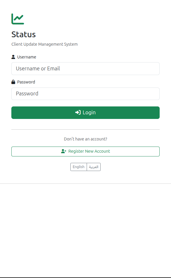Screen dimensions: 171x278
Task: Click the language switcher button group
Action: 85,167
